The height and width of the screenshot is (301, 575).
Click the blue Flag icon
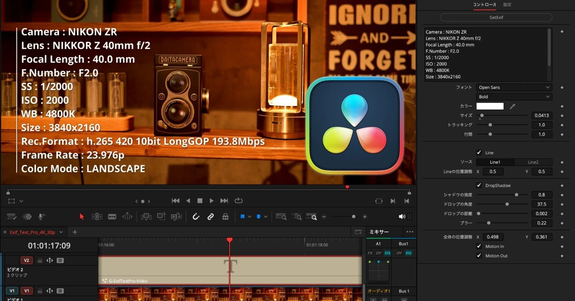pos(243,217)
